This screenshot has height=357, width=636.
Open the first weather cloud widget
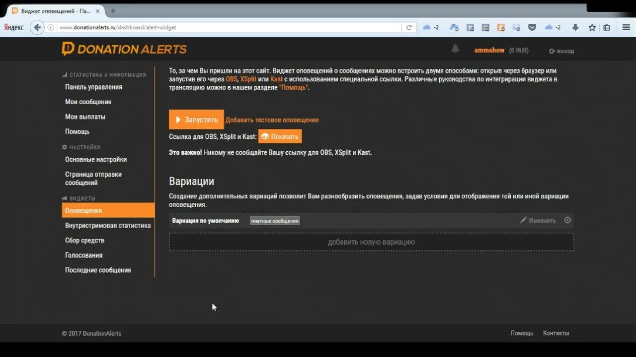click(x=430, y=28)
